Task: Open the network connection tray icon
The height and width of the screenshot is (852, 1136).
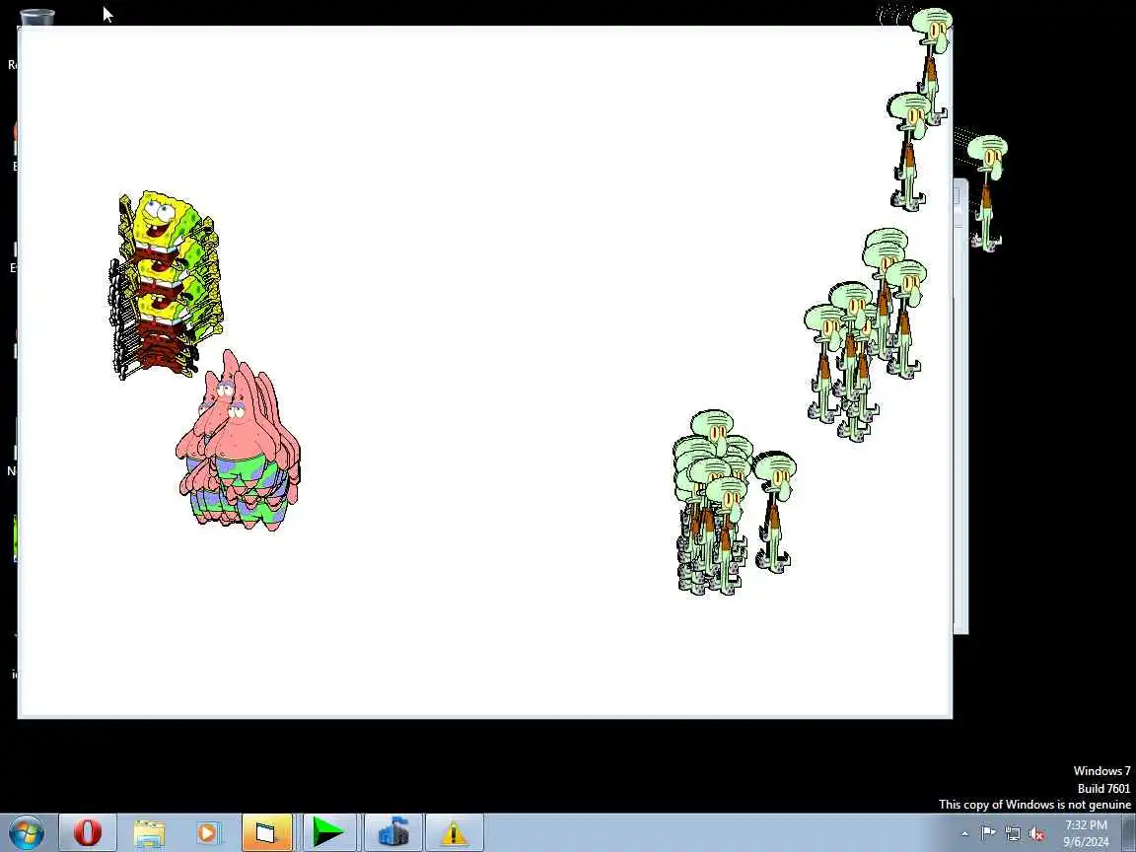Action: point(1013,834)
